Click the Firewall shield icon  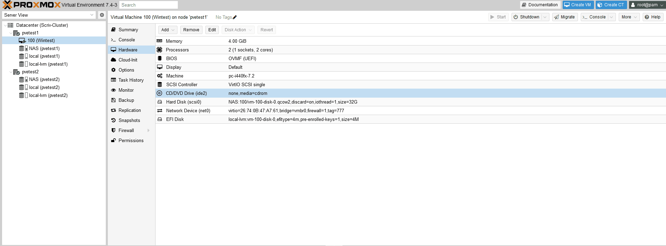(113, 130)
